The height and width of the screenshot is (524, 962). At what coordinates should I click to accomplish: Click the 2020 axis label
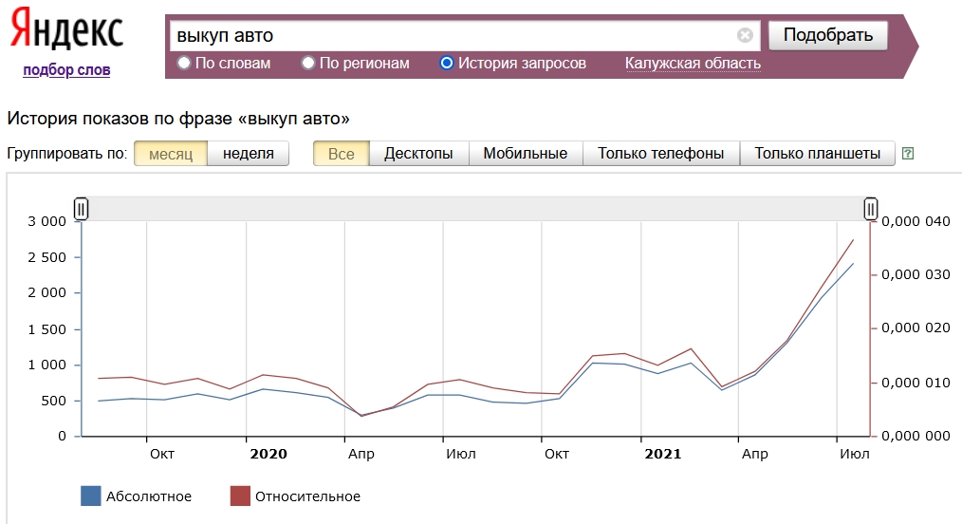point(268,454)
